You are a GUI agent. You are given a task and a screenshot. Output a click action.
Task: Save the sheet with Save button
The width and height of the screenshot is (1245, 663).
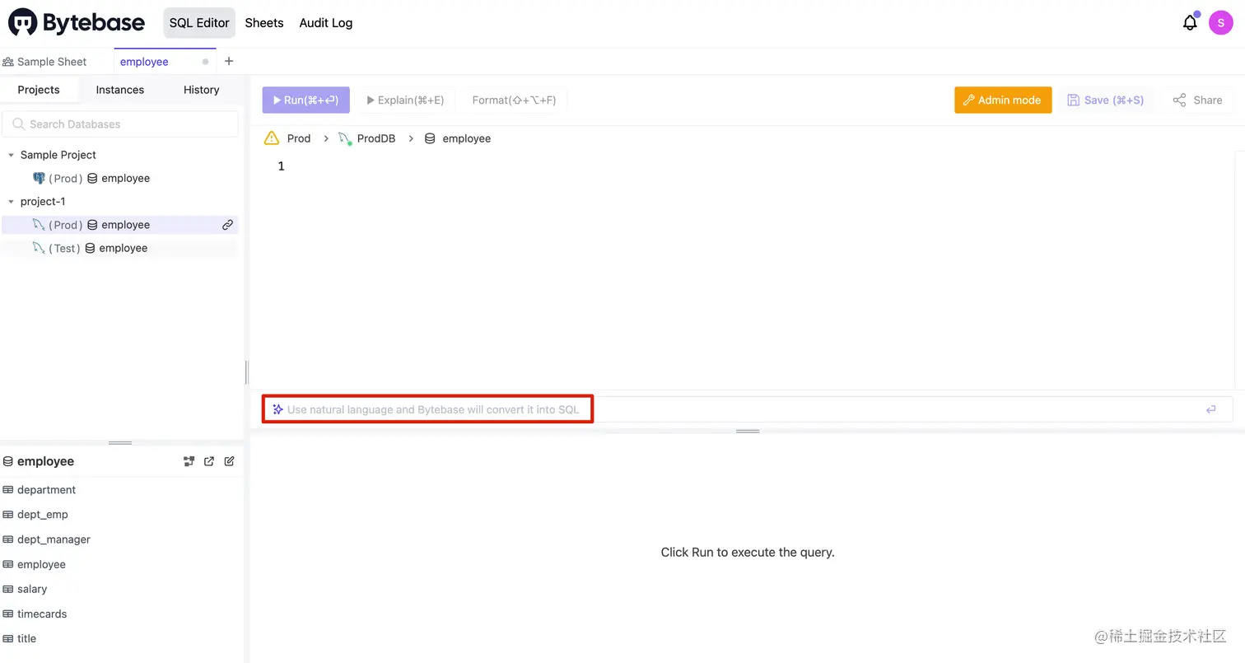point(1106,100)
